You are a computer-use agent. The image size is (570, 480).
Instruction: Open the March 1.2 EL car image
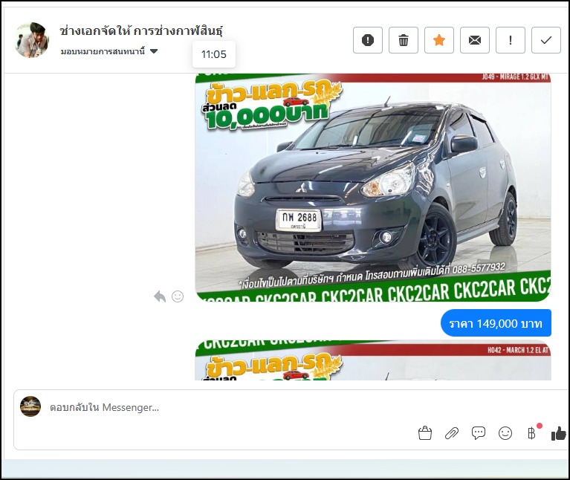[x=373, y=360]
